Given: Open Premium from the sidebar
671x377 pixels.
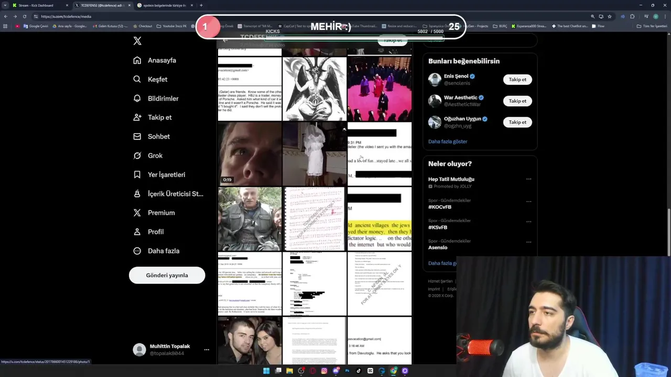Looking at the screenshot, I should point(154,213).
